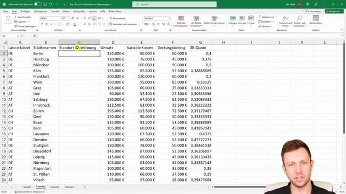Align cell text to the right
This screenshot has height=194, width=346.
point(94,24)
